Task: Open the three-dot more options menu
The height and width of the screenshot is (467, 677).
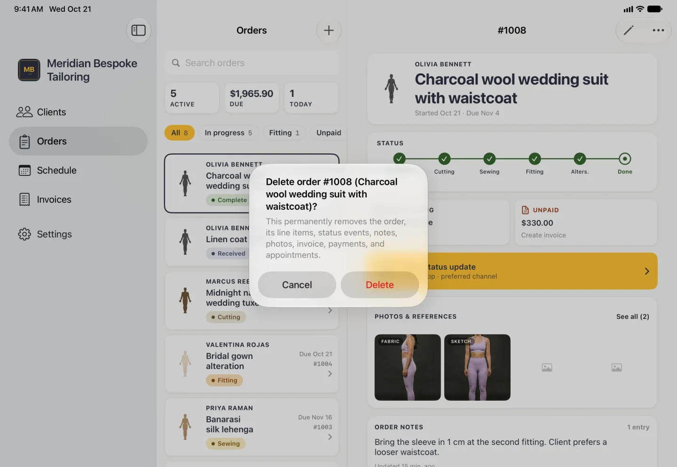Action: tap(658, 30)
